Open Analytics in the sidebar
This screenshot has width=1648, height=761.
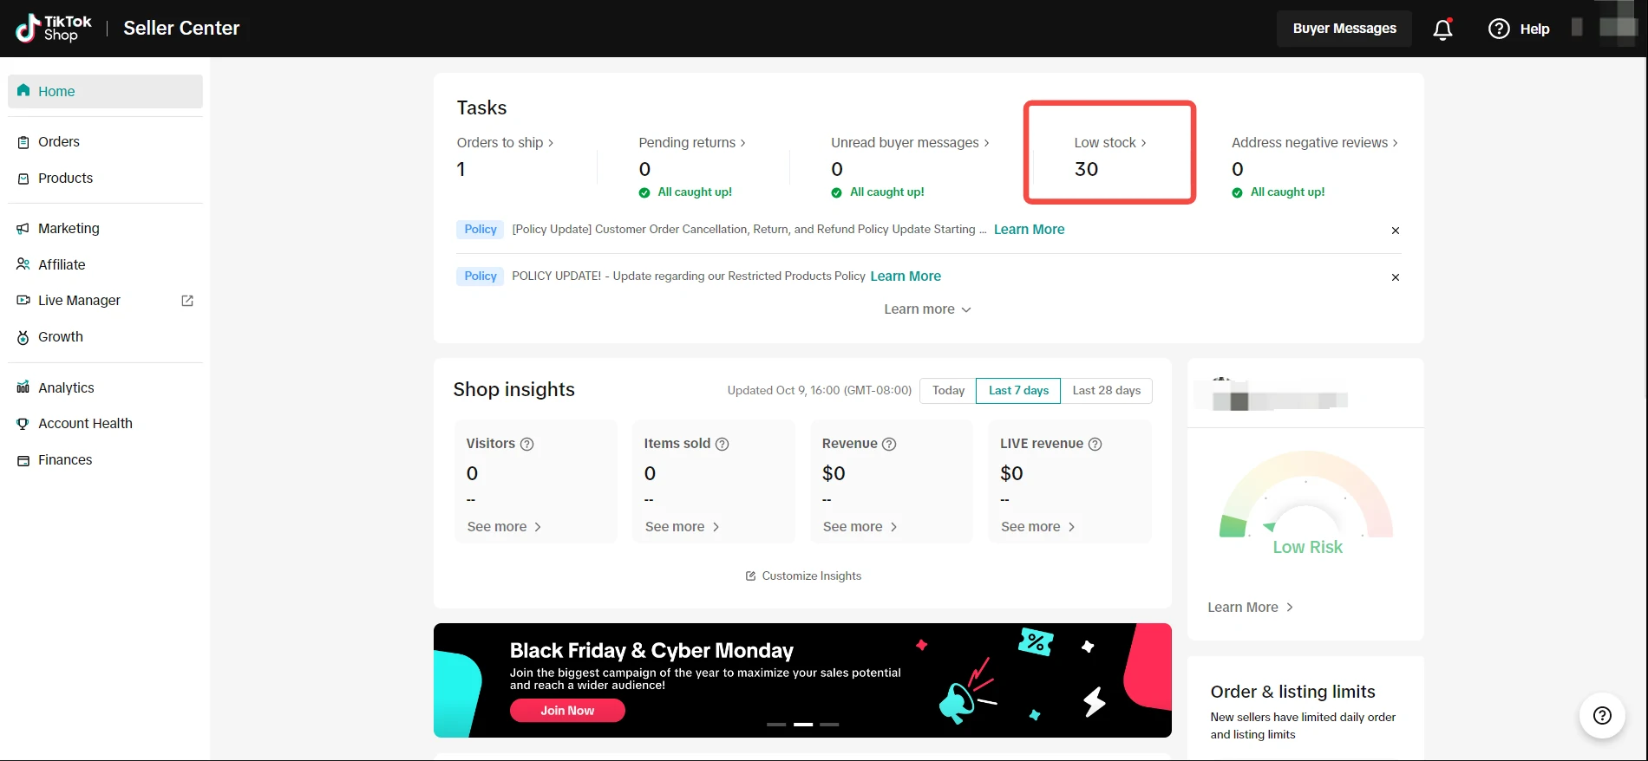click(66, 387)
